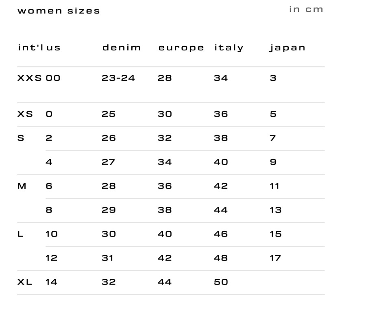366x324 pixels.
Task: Select Japan size 17 cell
Action: click(x=275, y=258)
